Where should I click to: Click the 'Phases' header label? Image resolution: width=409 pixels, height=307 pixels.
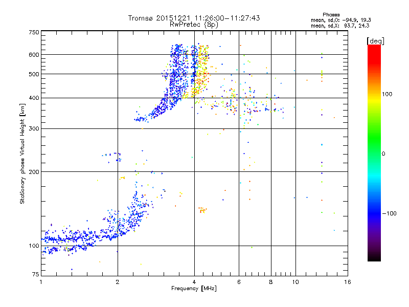click(x=331, y=15)
